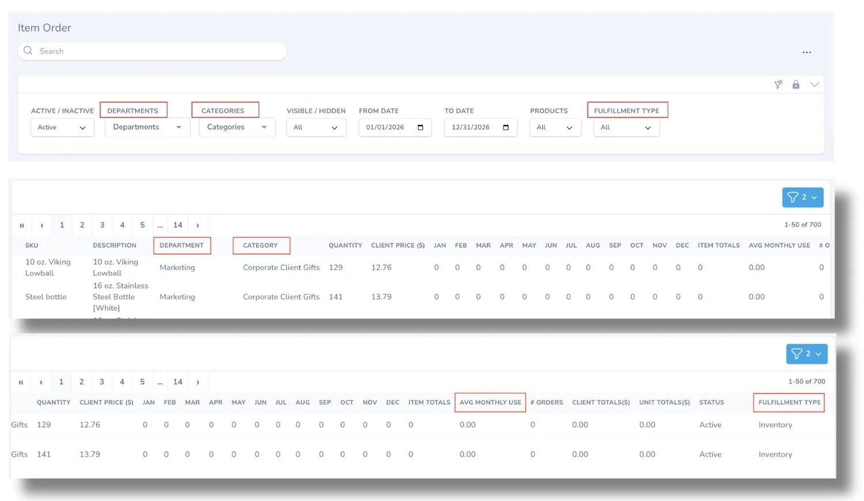Click 16 oz. Stainless Steel Bottle description

pos(120,297)
